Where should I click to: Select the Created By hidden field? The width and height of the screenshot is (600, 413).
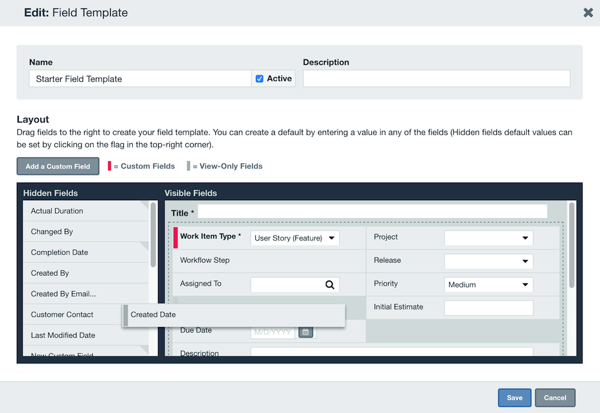tap(86, 273)
